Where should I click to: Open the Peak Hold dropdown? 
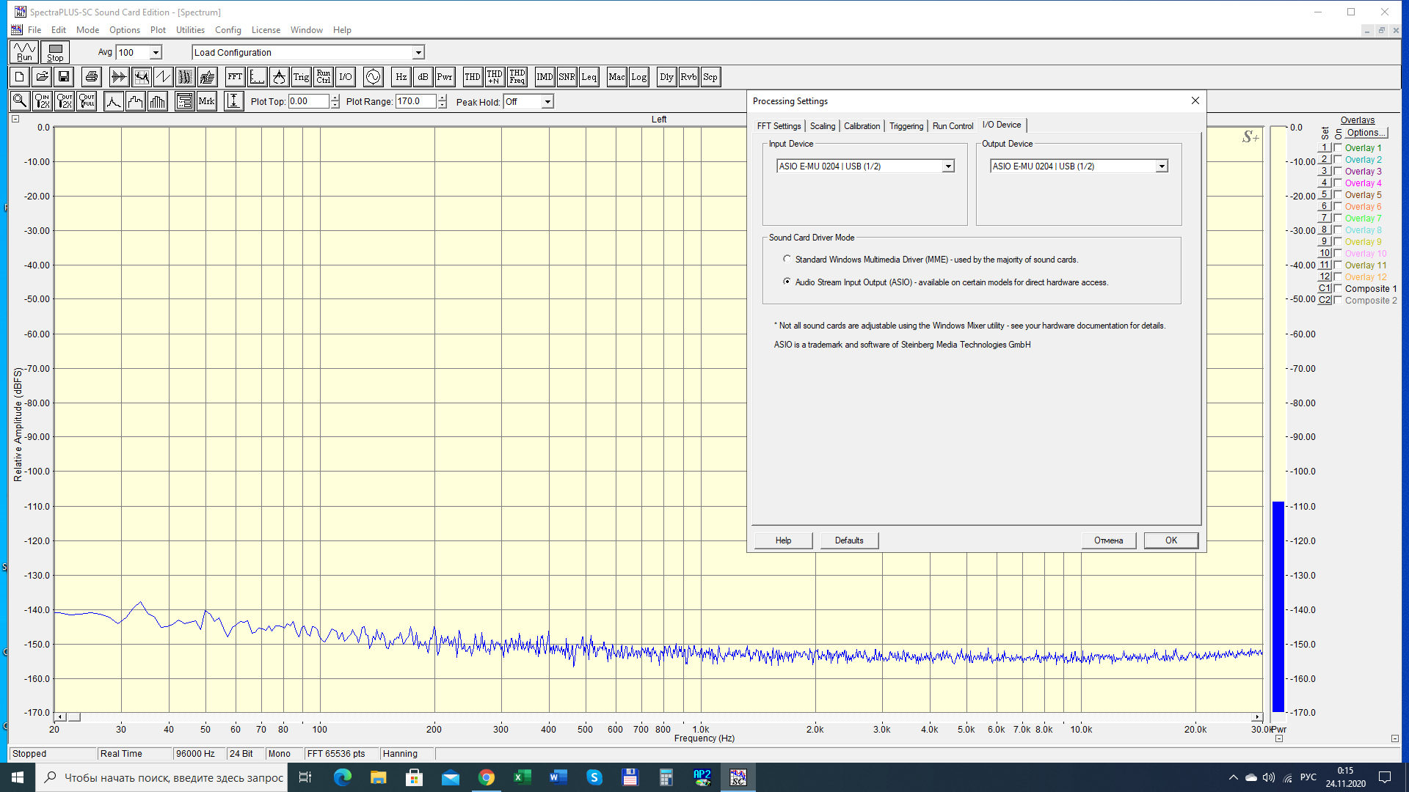tap(547, 102)
